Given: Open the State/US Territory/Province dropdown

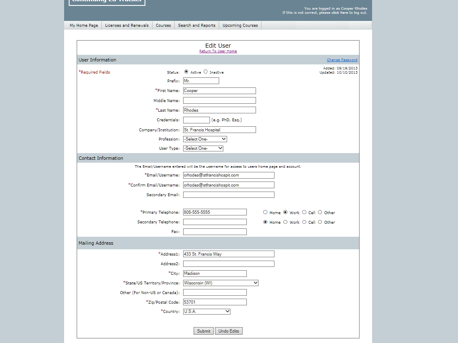Looking at the screenshot, I should 221,283.
